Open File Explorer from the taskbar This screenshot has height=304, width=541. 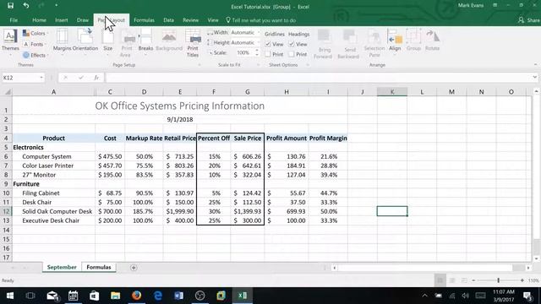(x=115, y=296)
